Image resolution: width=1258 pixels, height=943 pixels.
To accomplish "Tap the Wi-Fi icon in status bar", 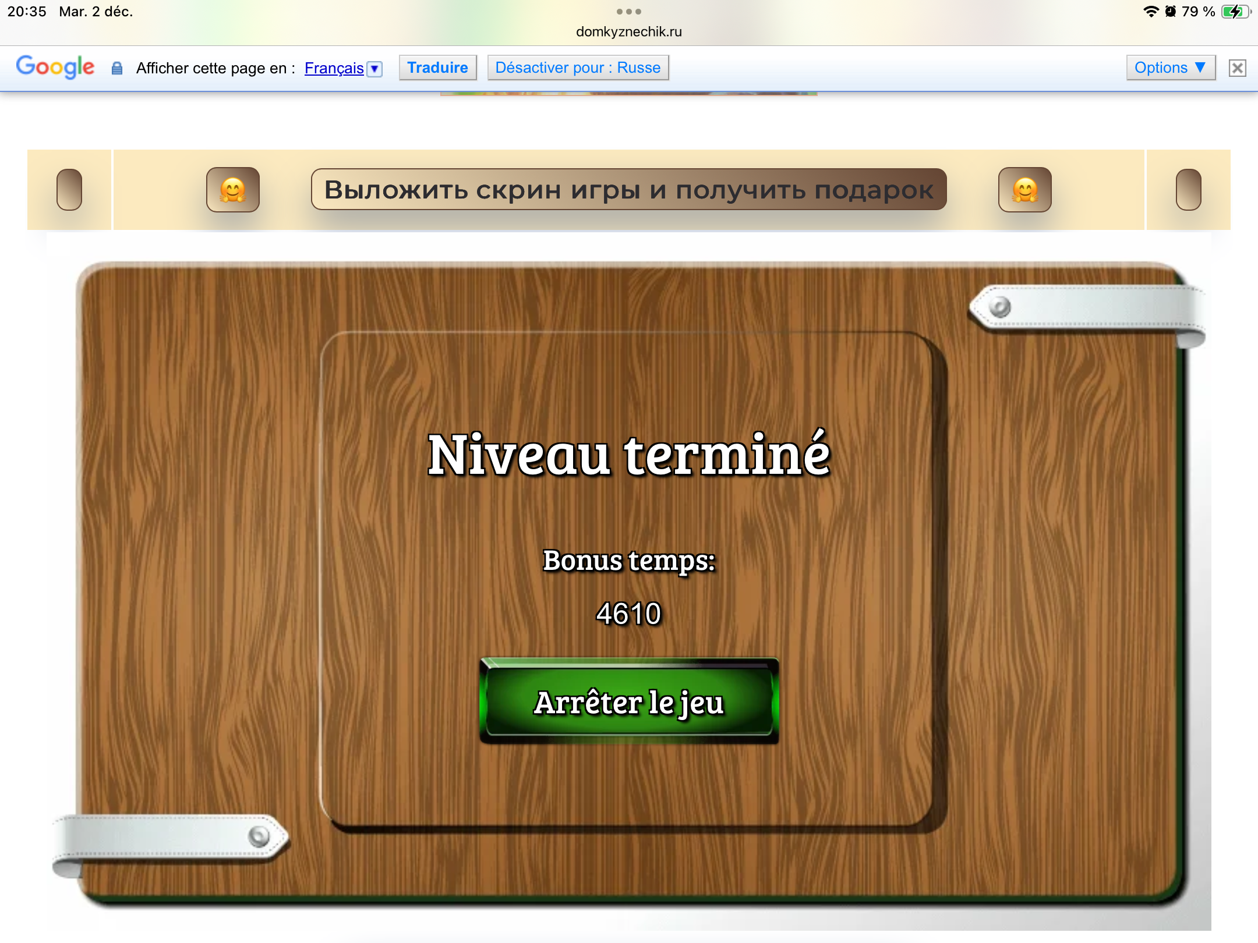I will (1150, 12).
